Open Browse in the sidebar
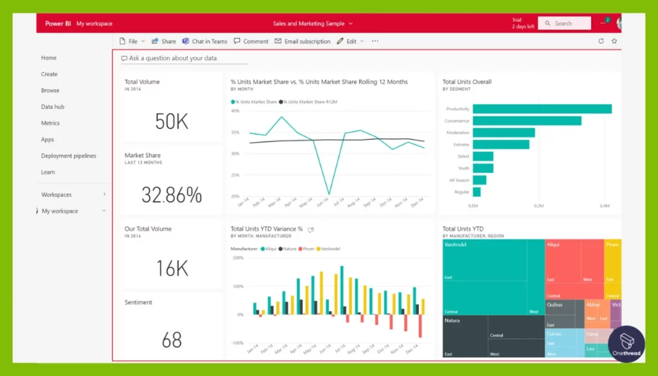 (x=50, y=91)
